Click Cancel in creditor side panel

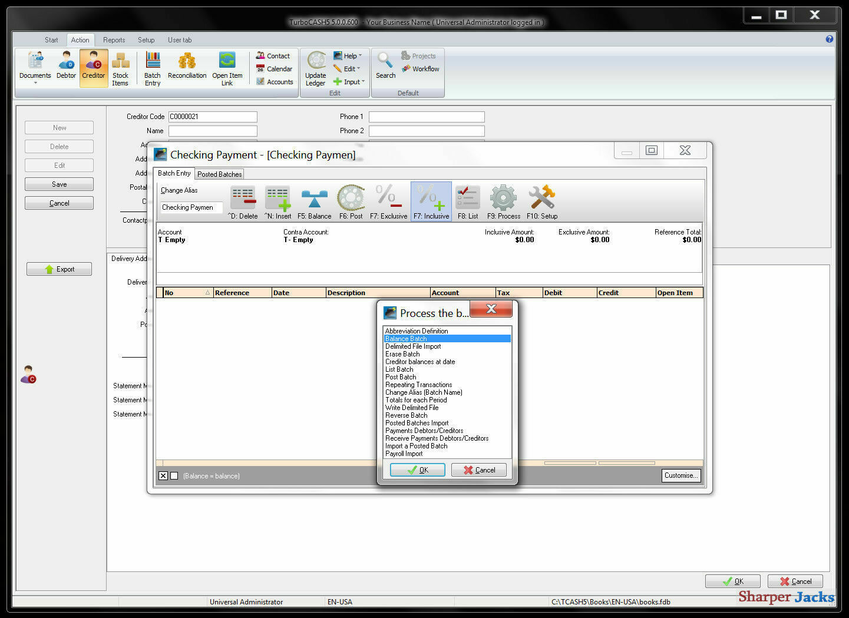pyautogui.click(x=59, y=203)
